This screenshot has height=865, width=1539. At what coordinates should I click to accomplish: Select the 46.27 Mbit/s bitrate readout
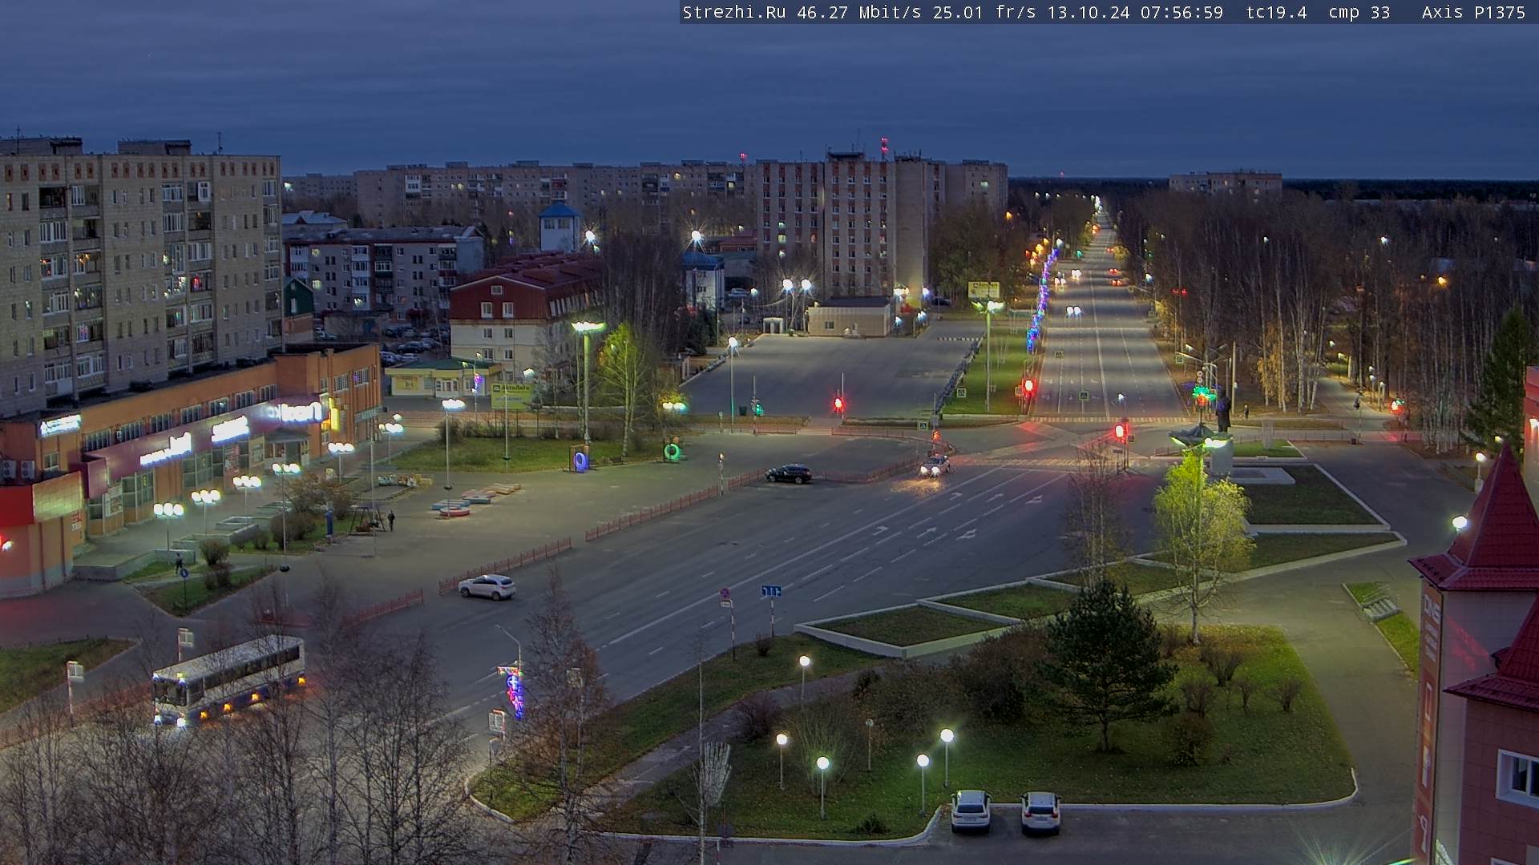tap(858, 12)
